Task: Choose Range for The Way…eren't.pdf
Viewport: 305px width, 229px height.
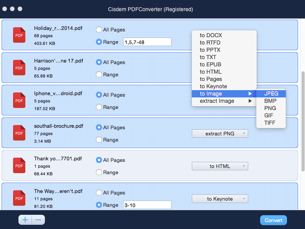Action: point(99,205)
